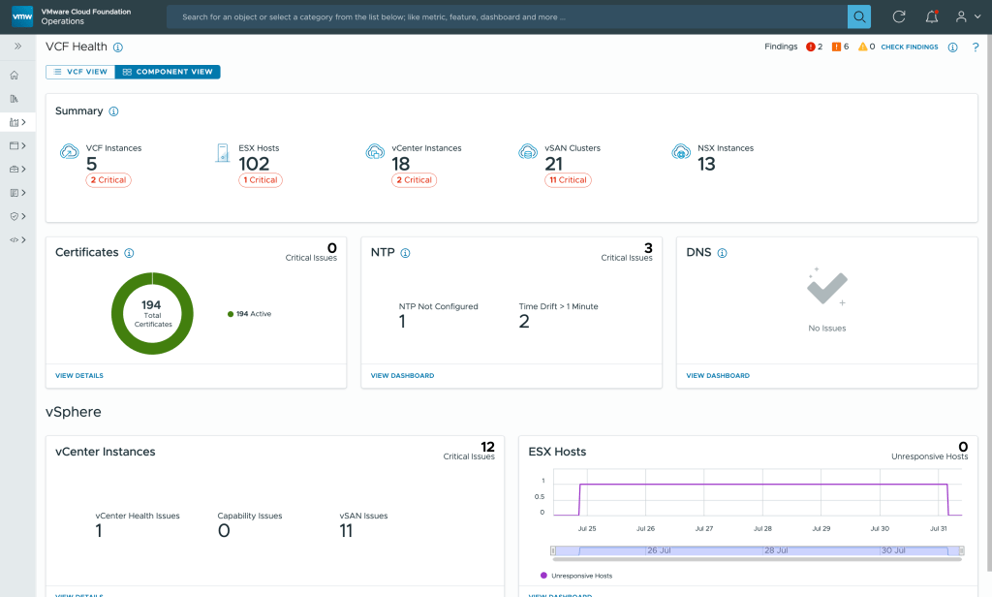Open View Dashboard under NTP
Image resolution: width=992 pixels, height=597 pixels.
402,375
